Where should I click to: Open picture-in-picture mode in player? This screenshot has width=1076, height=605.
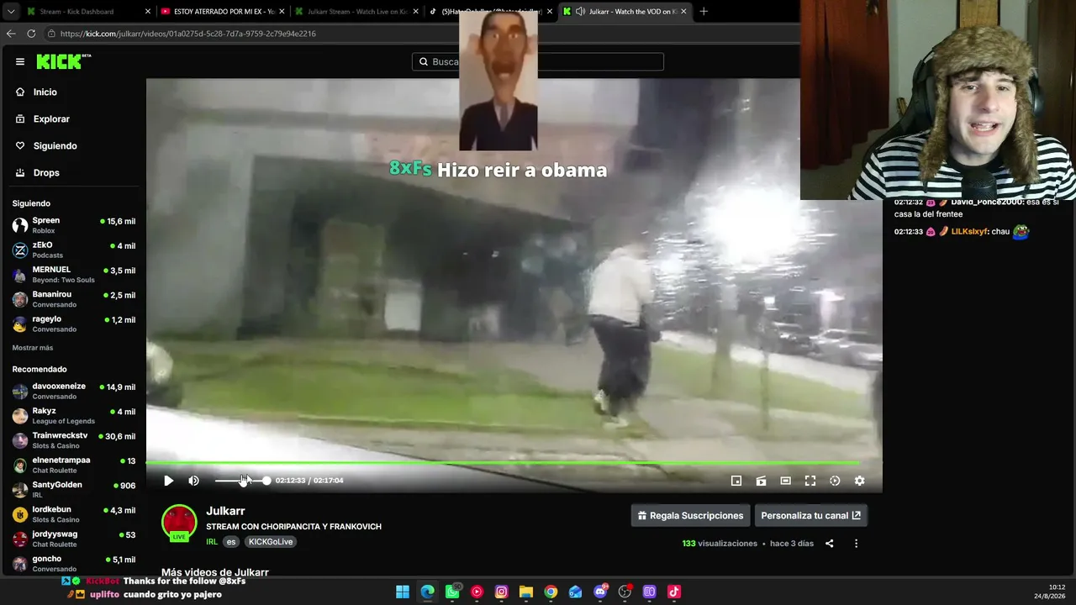click(x=736, y=481)
